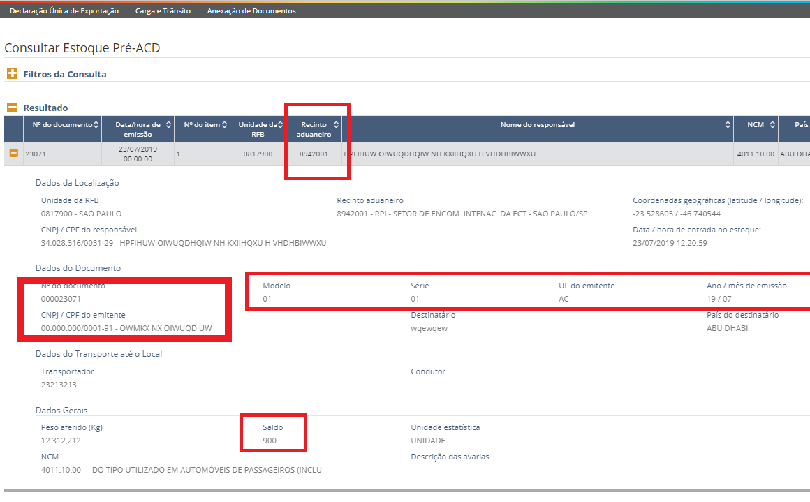The width and height of the screenshot is (810, 502).
Task: Open the Carga e Trânsito menu
Action: [x=163, y=11]
